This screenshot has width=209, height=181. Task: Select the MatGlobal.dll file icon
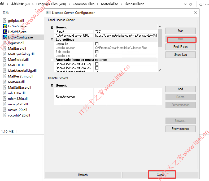pos(5,60)
